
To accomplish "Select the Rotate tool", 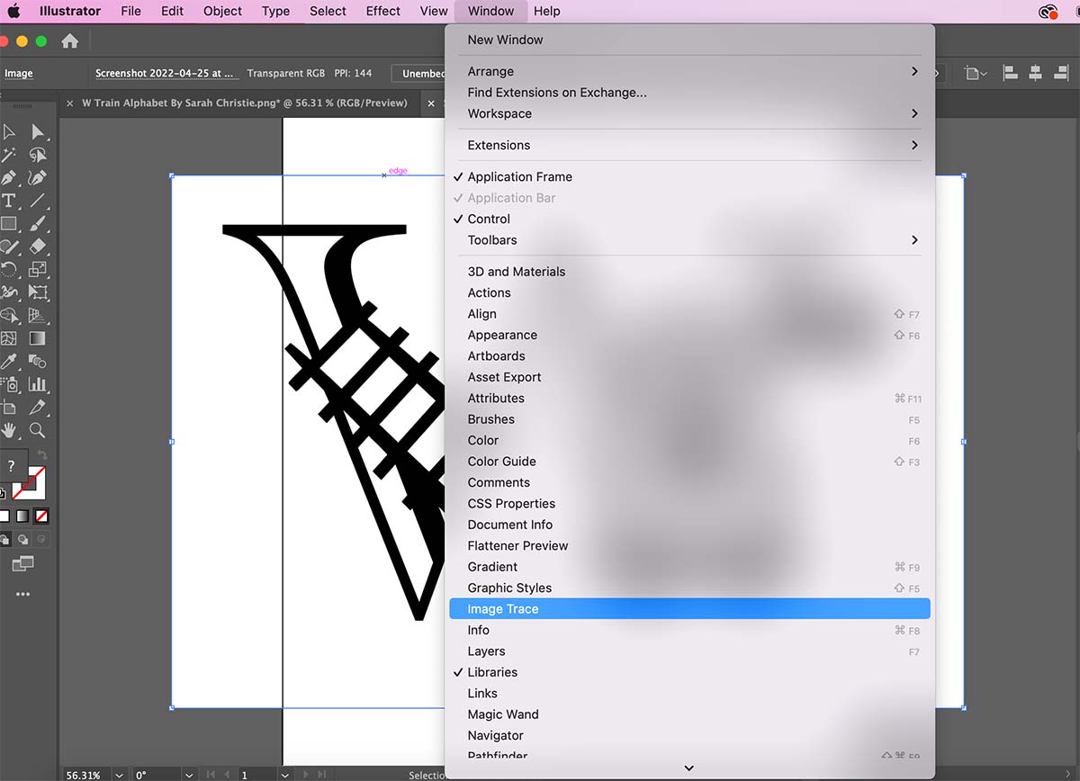I will tap(9, 269).
